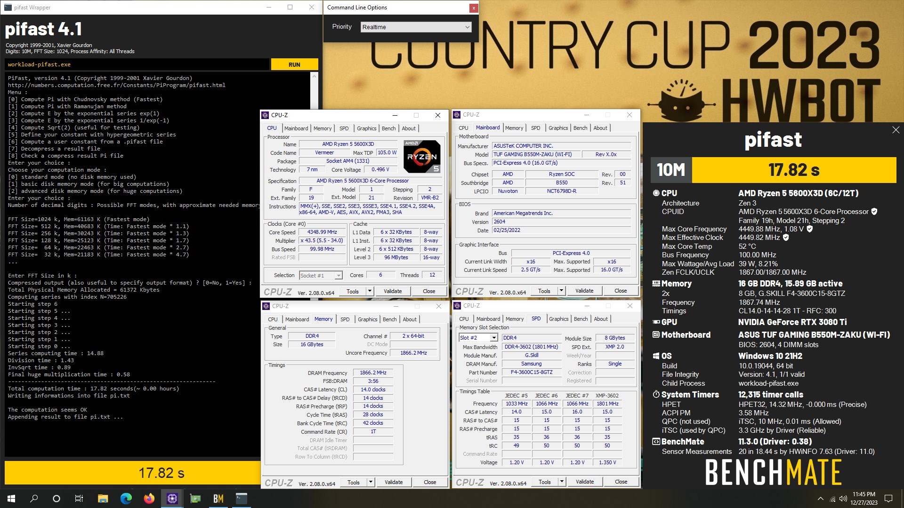The image size is (904, 508).
Task: Click the GPU section icon in BenchMate
Action: click(656, 322)
